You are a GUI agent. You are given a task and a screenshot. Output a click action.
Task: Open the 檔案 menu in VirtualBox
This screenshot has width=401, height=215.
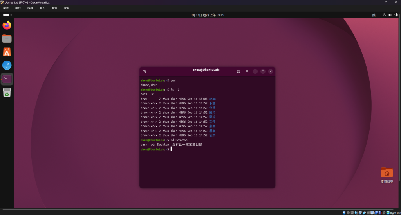[x=6, y=8]
